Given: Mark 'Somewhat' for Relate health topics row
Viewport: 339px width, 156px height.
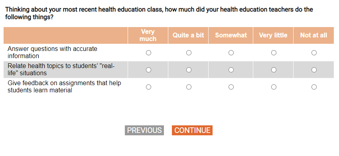Looking at the screenshot, I should point(231,70).
